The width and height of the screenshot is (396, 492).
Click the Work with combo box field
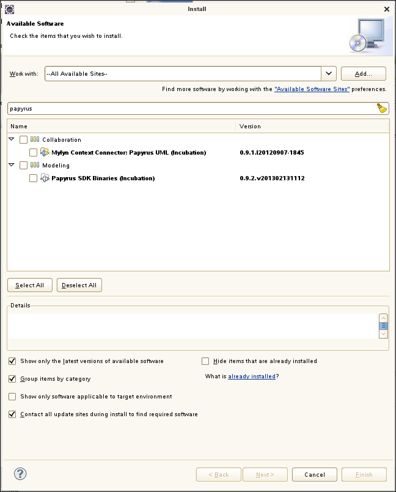click(183, 73)
